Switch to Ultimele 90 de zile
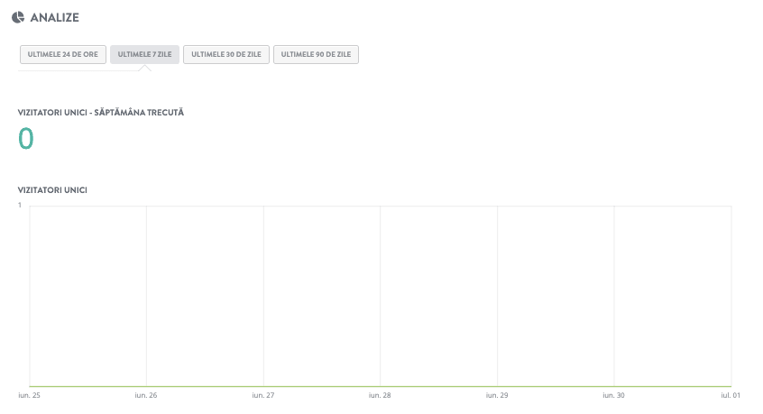 (316, 54)
